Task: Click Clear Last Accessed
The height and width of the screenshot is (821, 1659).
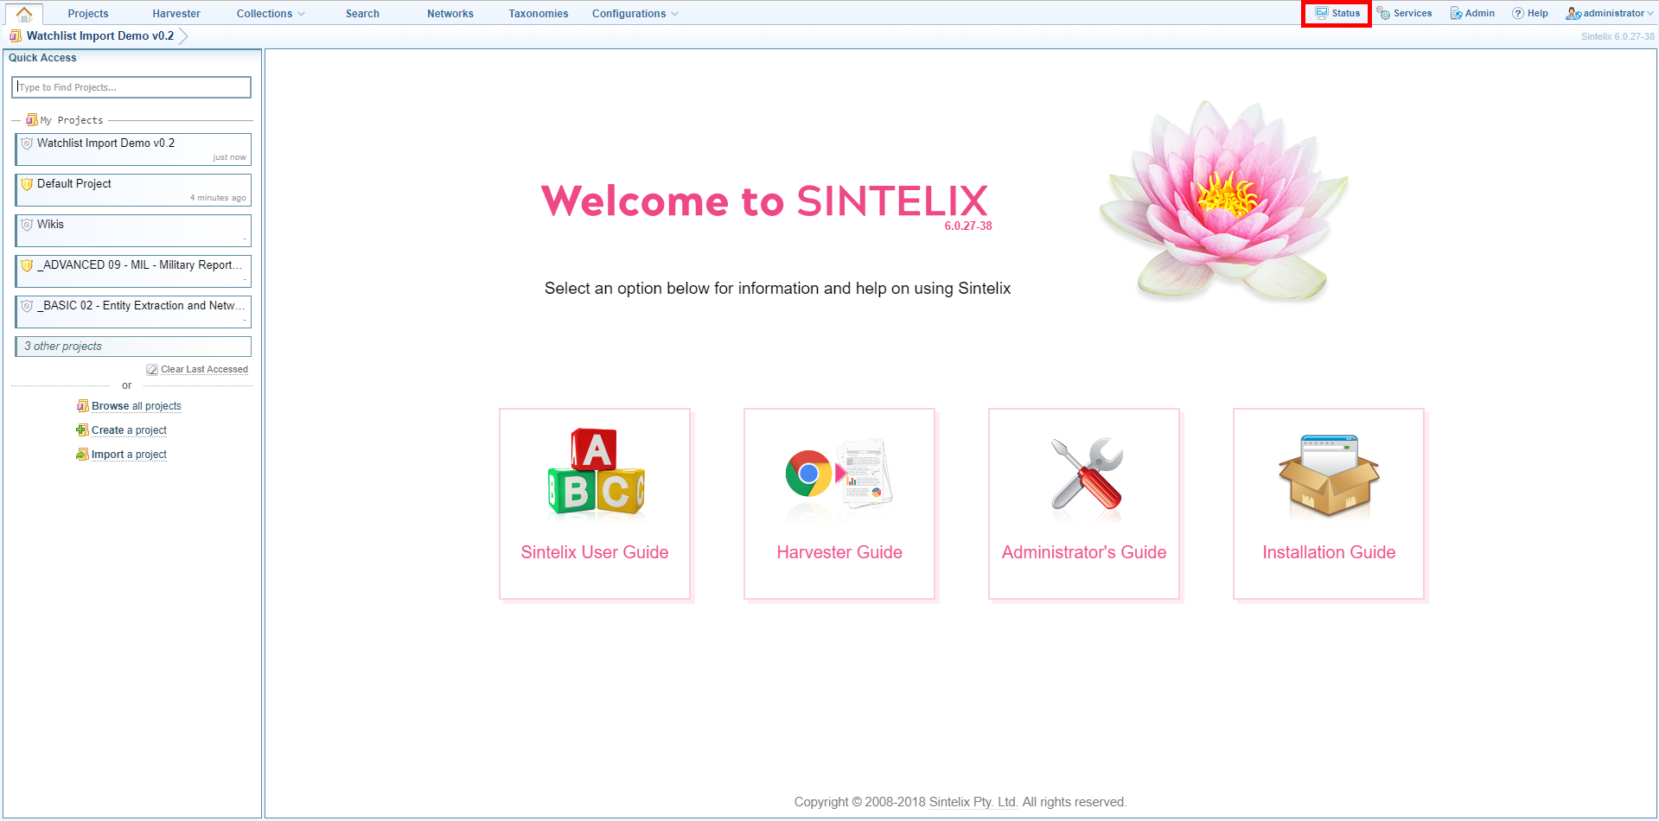Action: (203, 370)
